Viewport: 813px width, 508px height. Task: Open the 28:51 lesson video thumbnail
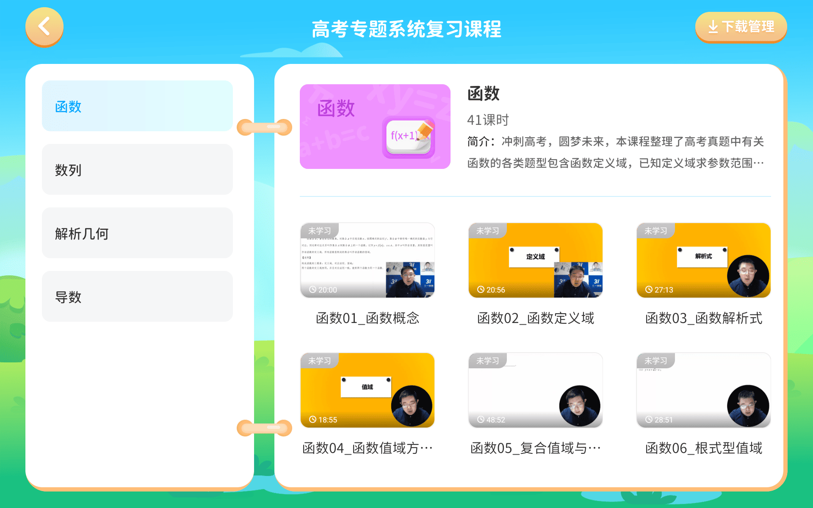pos(703,390)
